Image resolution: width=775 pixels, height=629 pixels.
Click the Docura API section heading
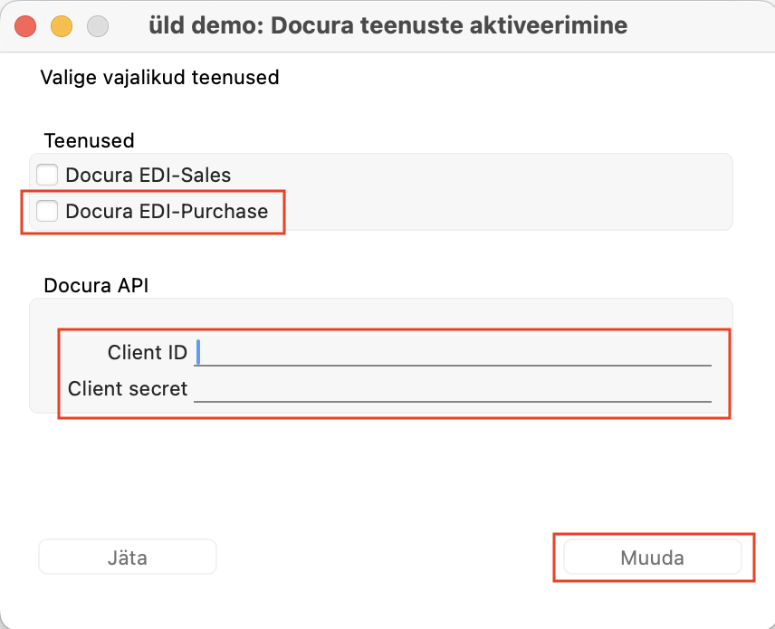pyautogui.click(x=96, y=286)
